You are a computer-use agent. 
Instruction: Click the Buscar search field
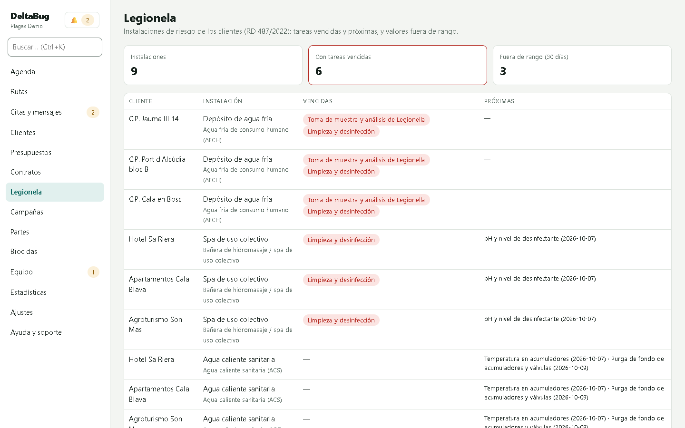pos(55,47)
